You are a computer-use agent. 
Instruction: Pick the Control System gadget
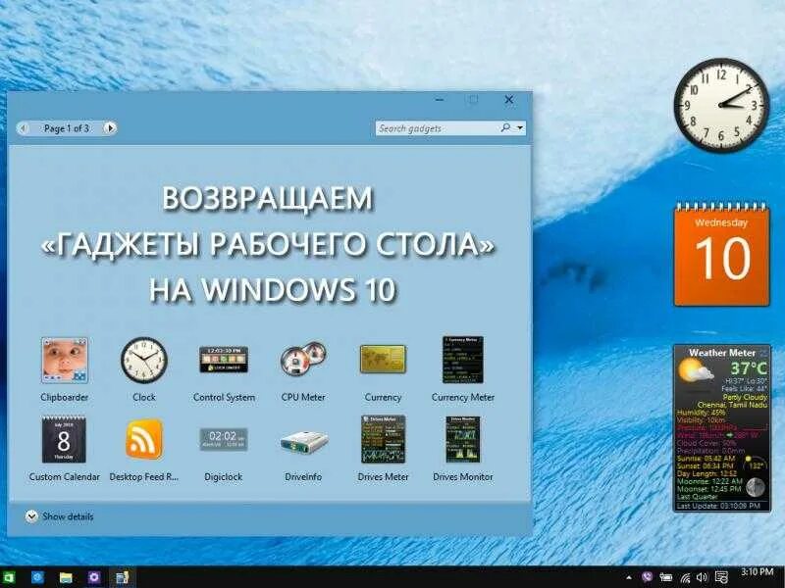click(x=224, y=360)
